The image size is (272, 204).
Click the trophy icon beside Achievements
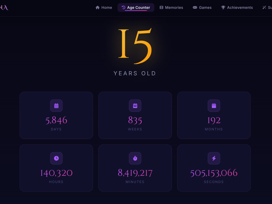point(223,7)
